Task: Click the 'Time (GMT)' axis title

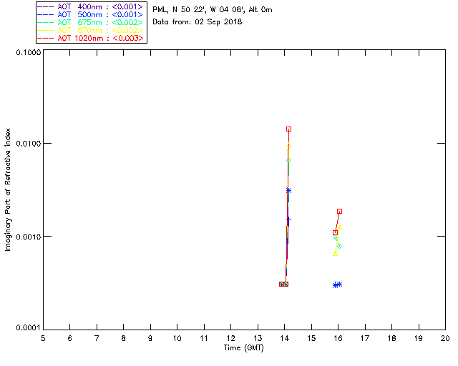Action: (243, 348)
